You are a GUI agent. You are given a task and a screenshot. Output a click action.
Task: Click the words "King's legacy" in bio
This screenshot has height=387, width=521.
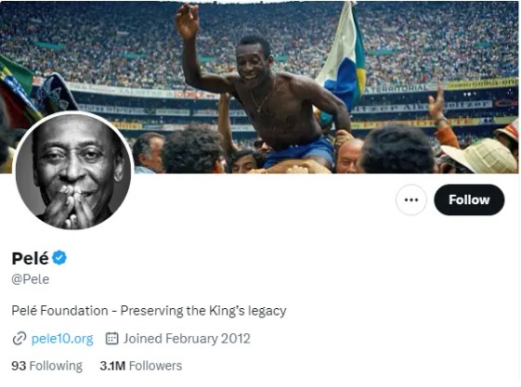pyautogui.click(x=248, y=311)
